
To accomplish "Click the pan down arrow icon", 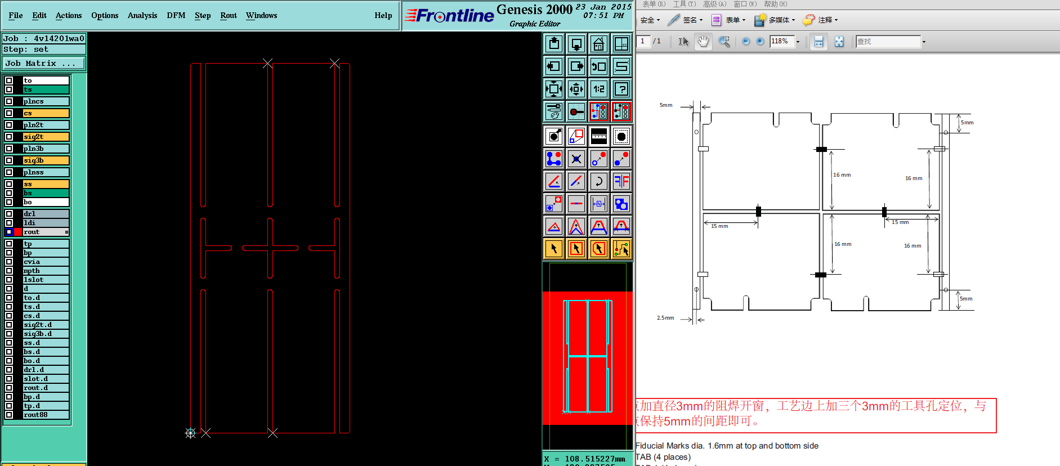I will [576, 44].
